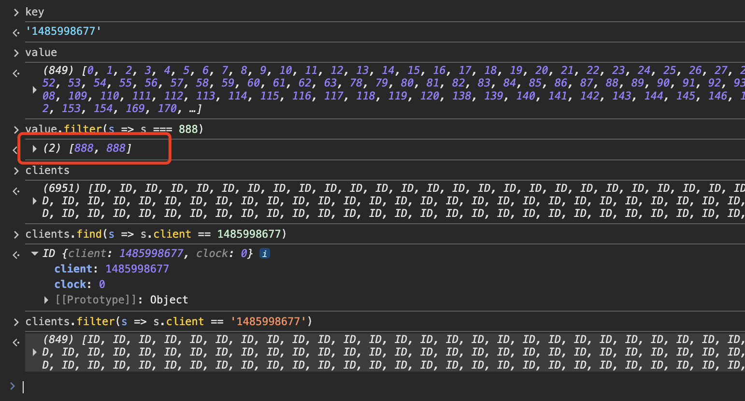Click the input chevron beside clients.find command
Image resolution: width=745 pixels, height=401 pixels.
point(16,234)
